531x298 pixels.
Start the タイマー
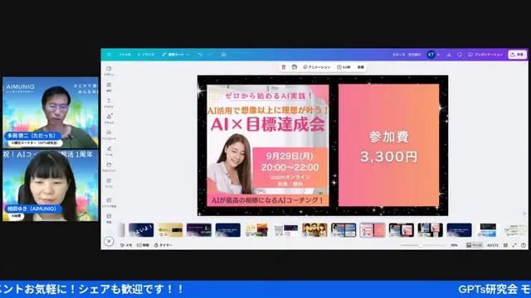tap(163, 245)
